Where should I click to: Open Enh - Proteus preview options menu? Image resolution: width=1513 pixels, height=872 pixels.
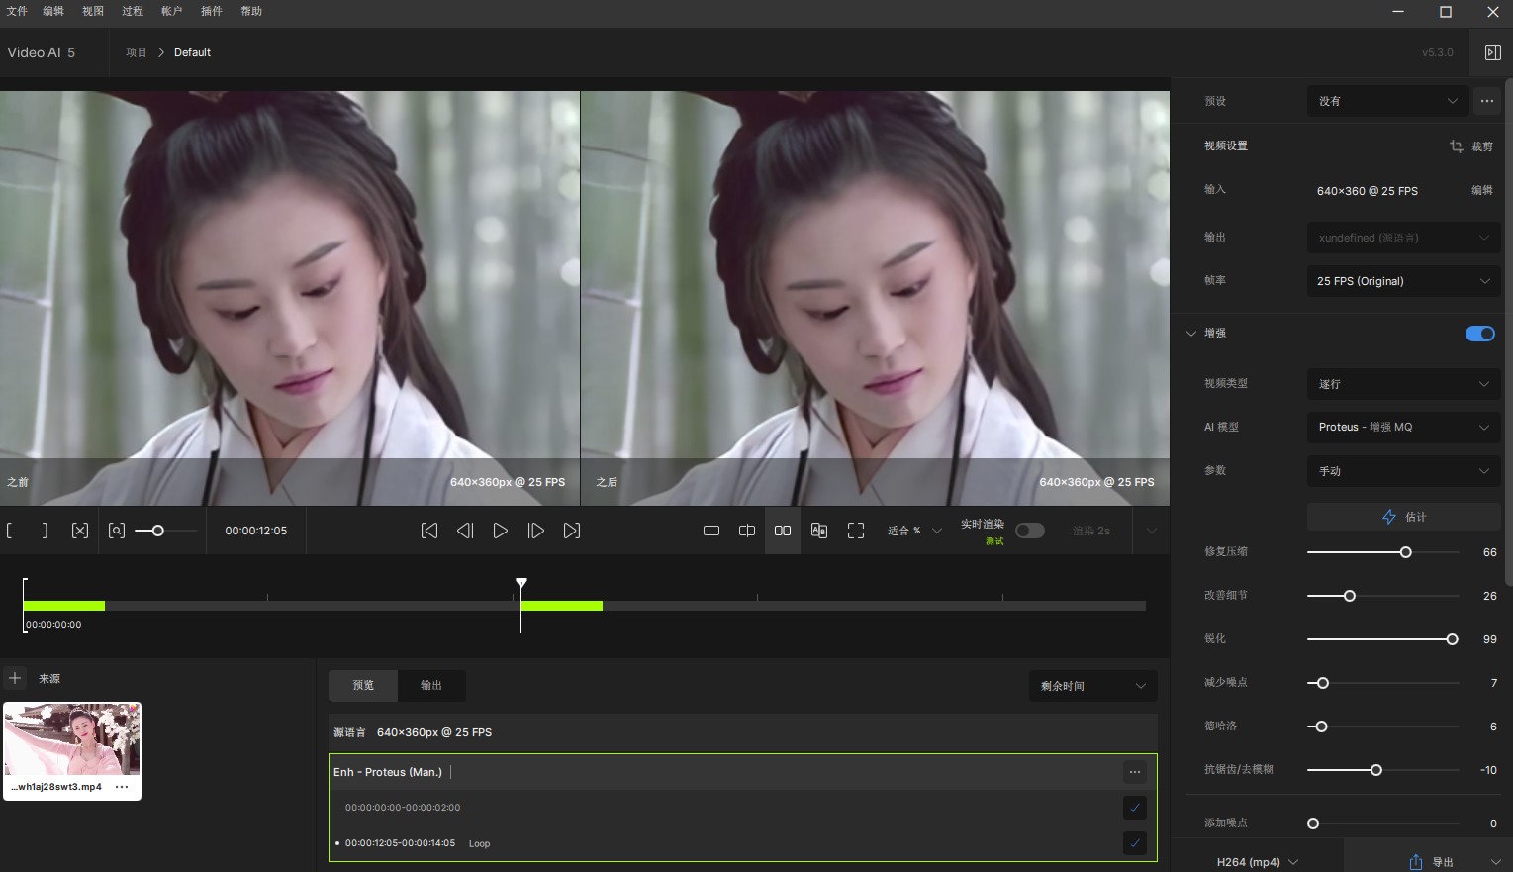1135,772
